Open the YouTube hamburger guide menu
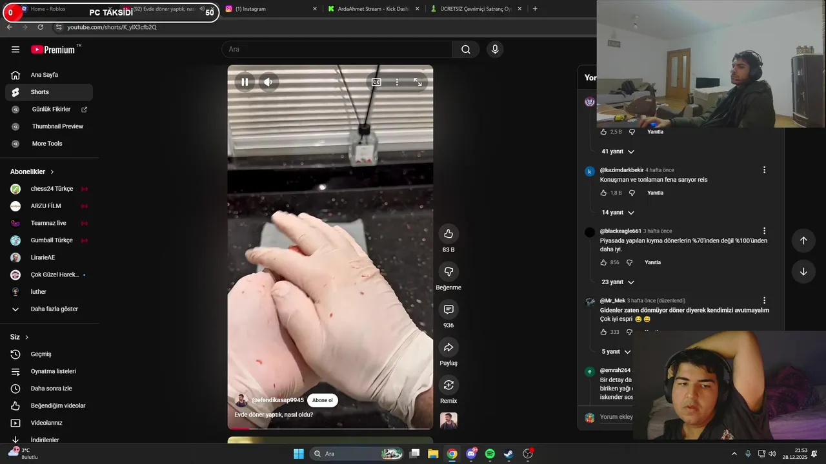The width and height of the screenshot is (826, 464). click(x=15, y=50)
